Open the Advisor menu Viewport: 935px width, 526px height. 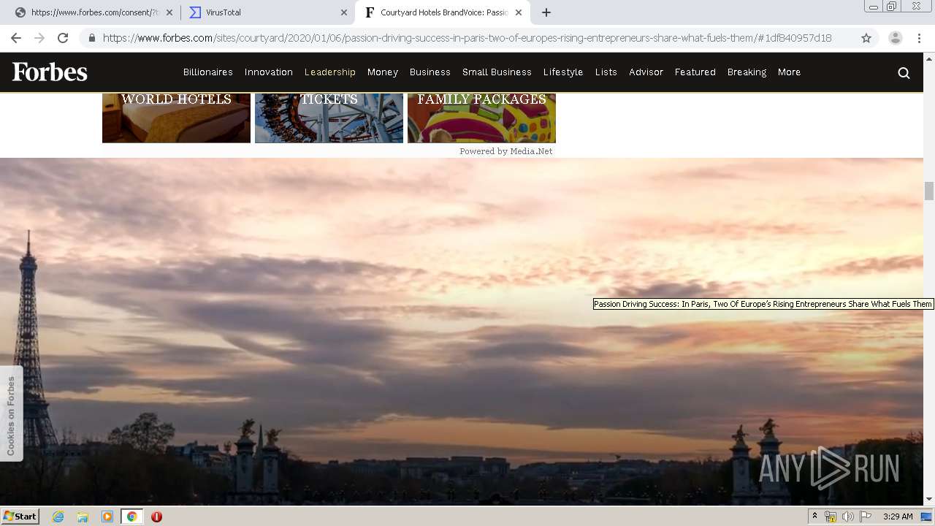pos(646,72)
